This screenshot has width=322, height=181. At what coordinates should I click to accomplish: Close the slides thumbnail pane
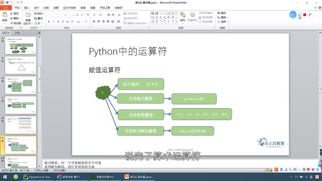(39, 33)
